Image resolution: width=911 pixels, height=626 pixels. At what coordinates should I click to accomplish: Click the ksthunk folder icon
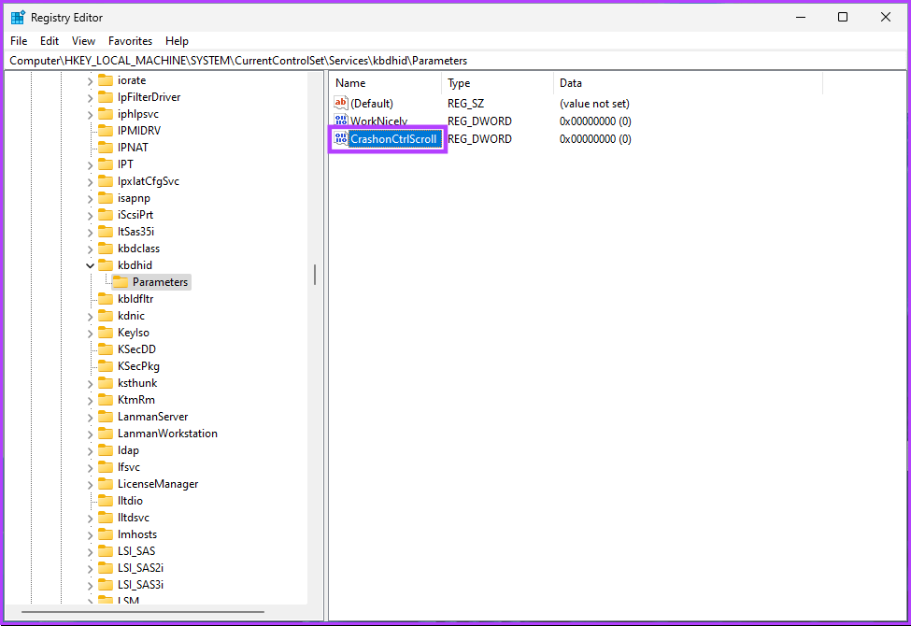(106, 384)
